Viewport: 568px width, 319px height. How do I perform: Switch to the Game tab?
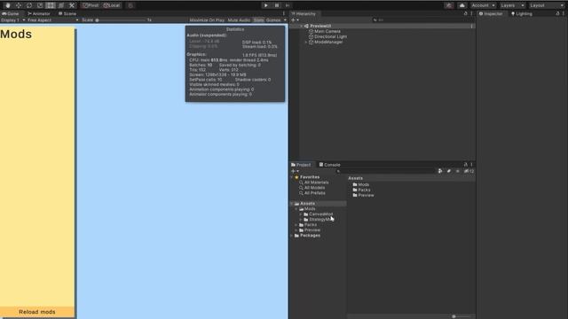coord(11,14)
